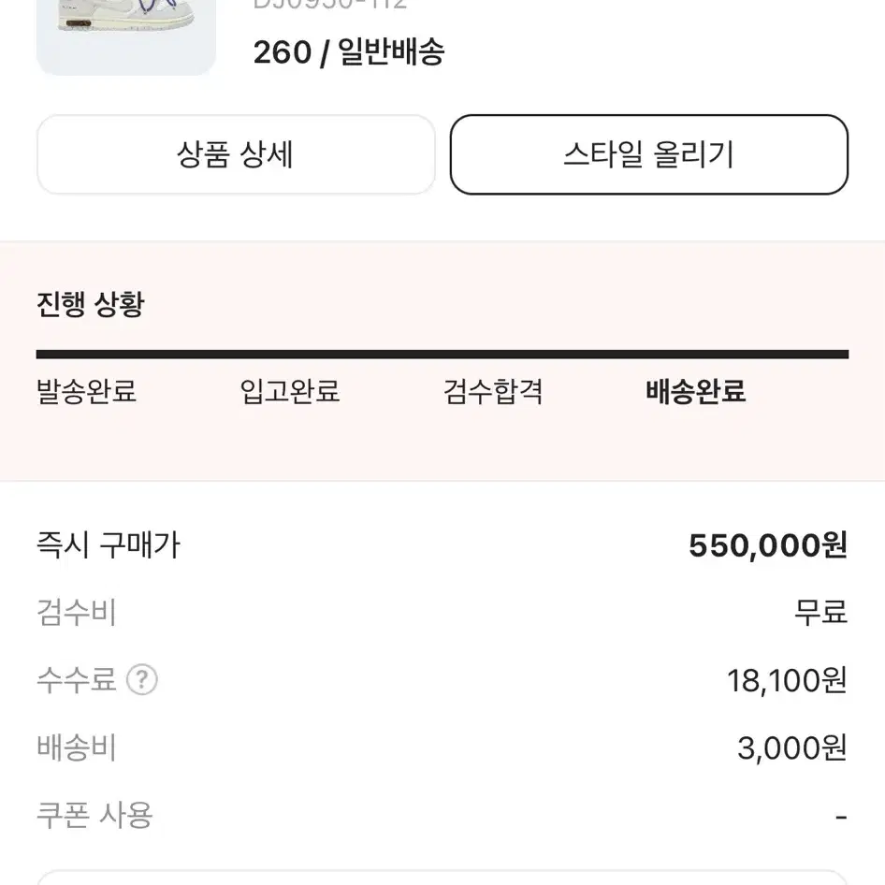The width and height of the screenshot is (885, 885).
Task: Tap the 진행 상황 section heading
Action: click(91, 304)
